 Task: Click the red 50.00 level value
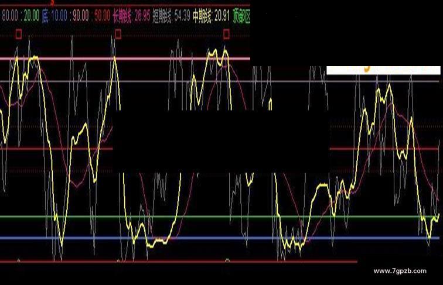click(102, 16)
